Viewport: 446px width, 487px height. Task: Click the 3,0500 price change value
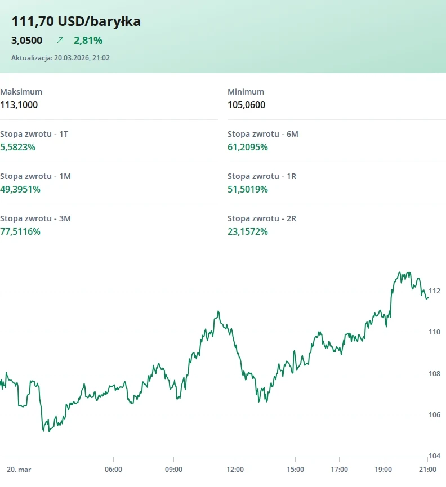[27, 41]
